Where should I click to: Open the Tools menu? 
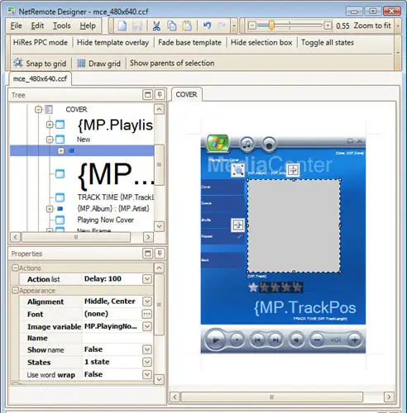pos(62,26)
